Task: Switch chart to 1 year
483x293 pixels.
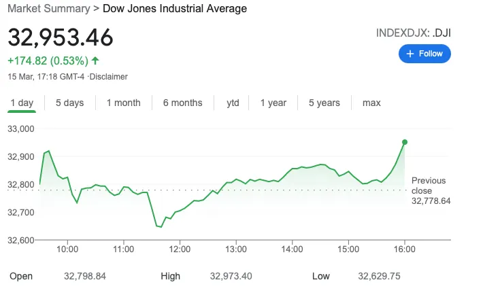Action: (x=273, y=103)
